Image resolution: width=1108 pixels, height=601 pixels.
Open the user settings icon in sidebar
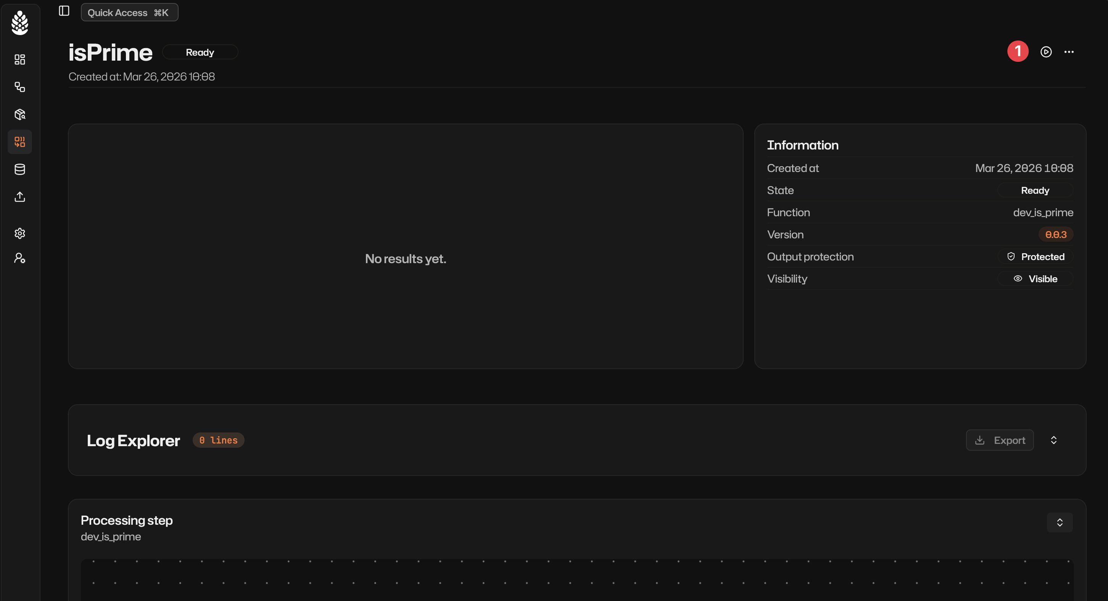click(20, 258)
